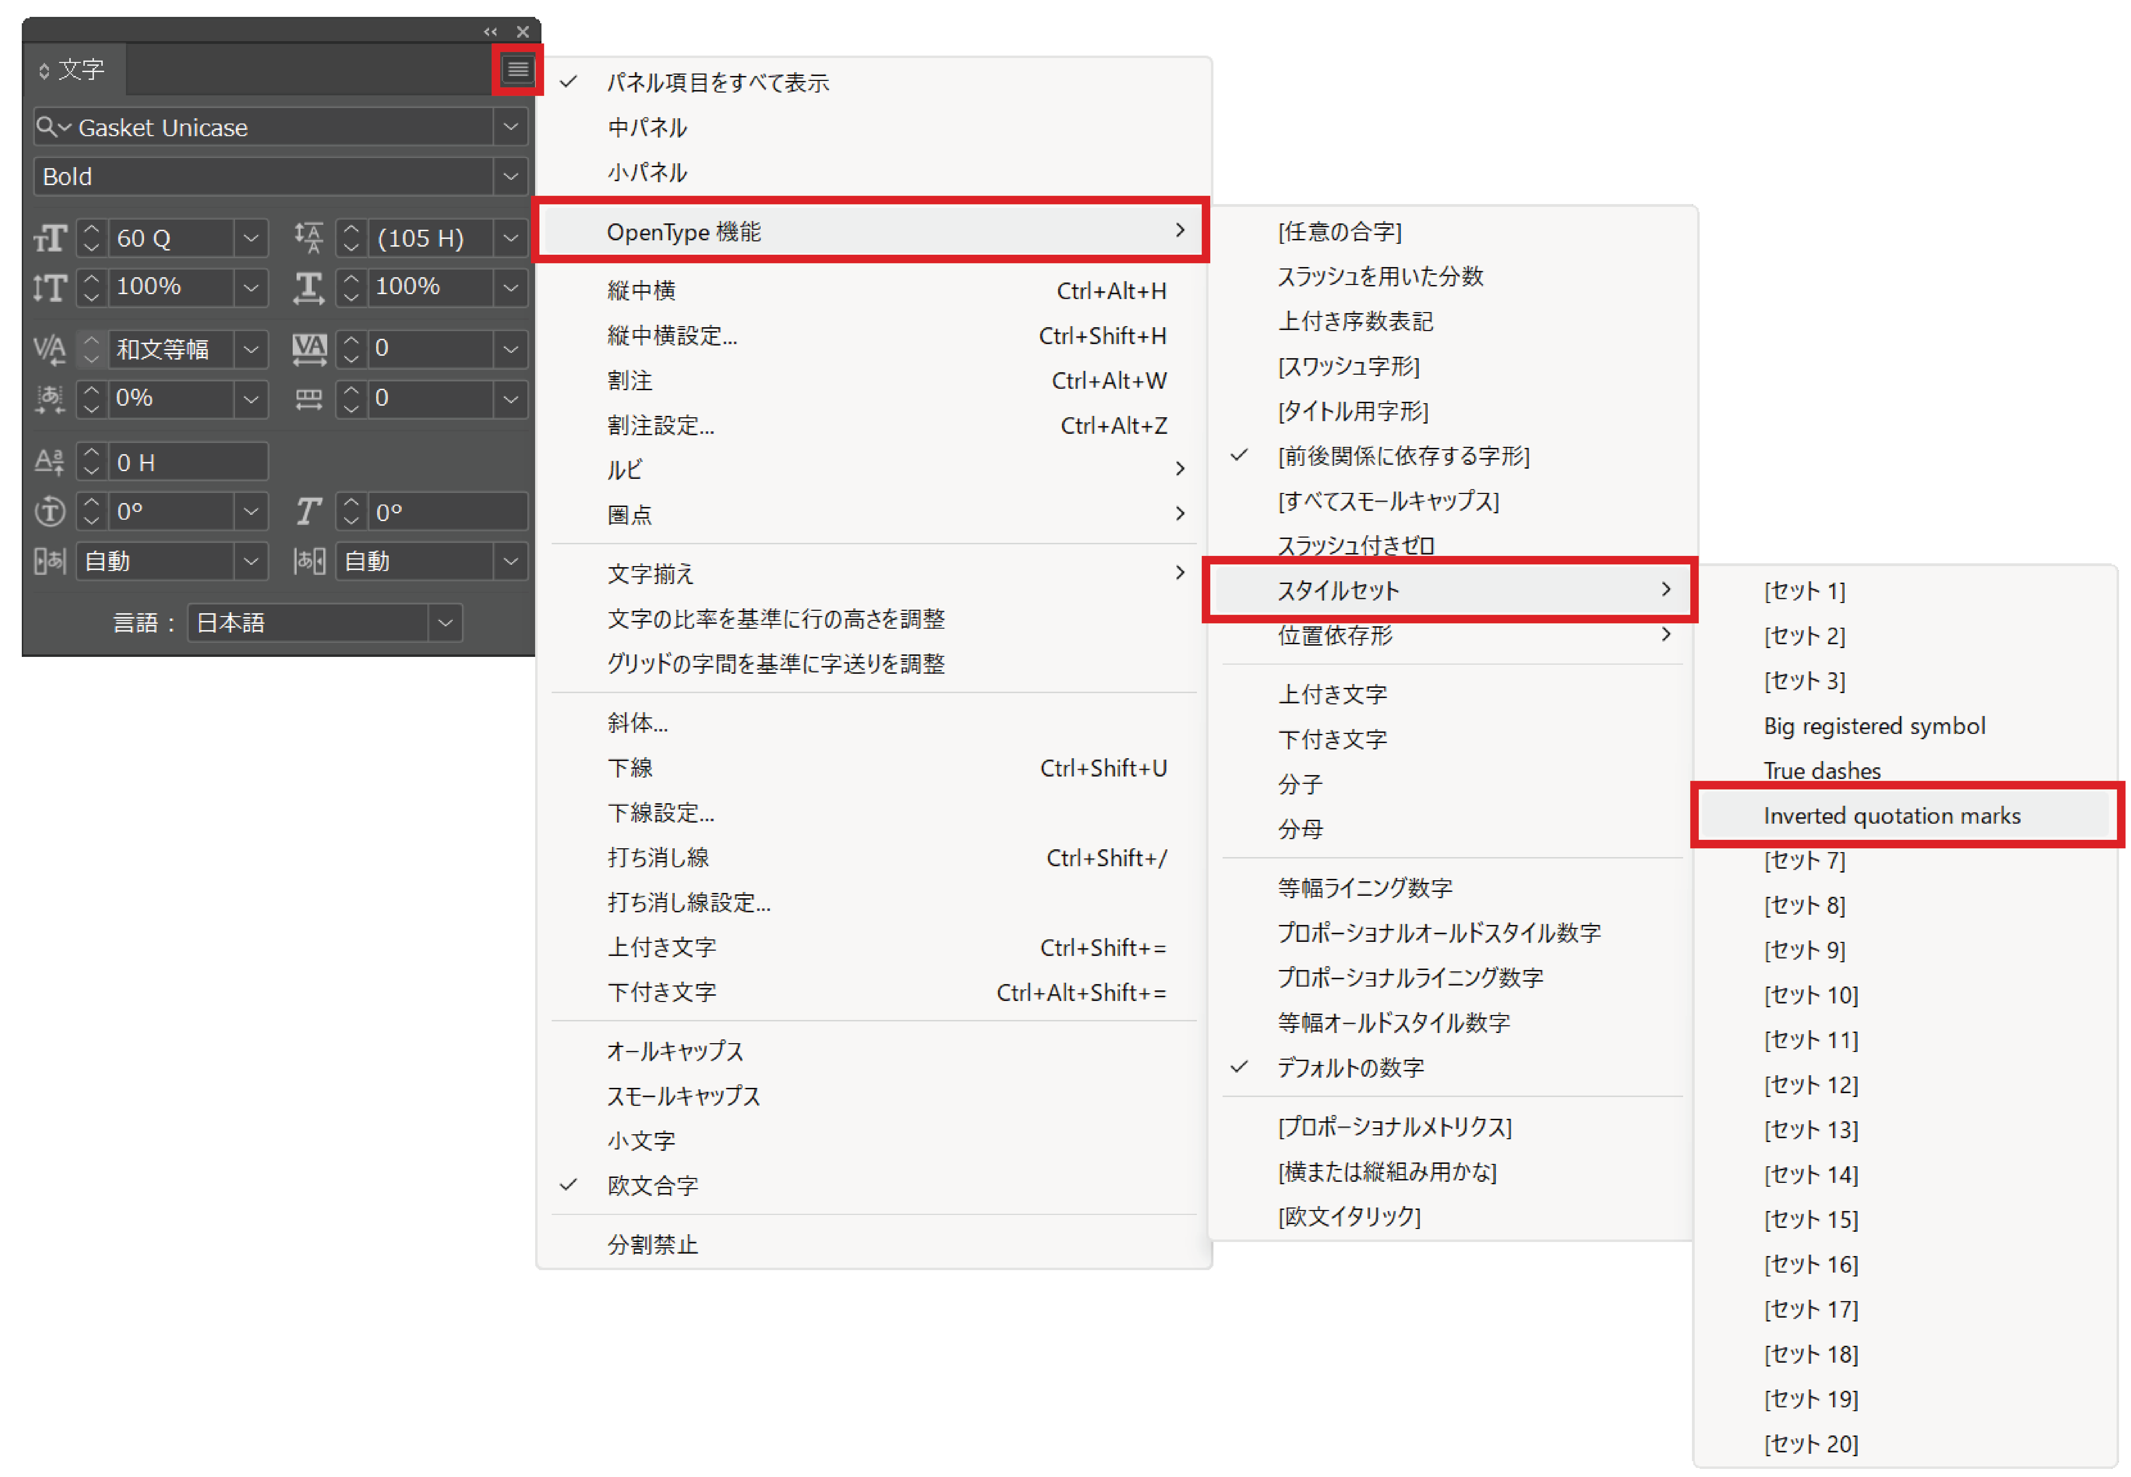Expand the 日本語 language dropdown
2131x1477 pixels.
pyautogui.click(x=445, y=623)
